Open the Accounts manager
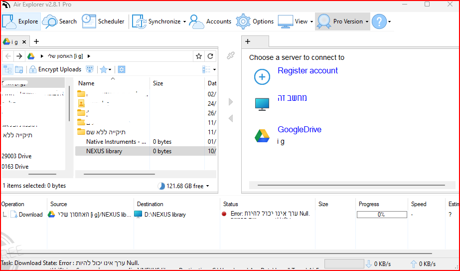This screenshot has width=460, height=271. point(210,21)
